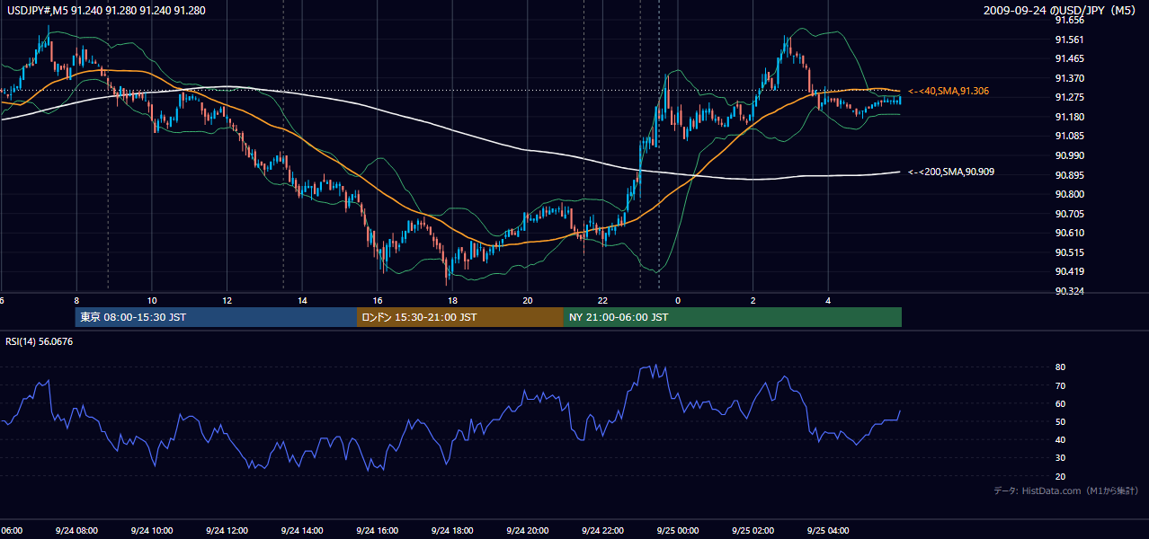Click RSI scale value 40
The height and width of the screenshot is (539, 1149).
[x=1060, y=439]
